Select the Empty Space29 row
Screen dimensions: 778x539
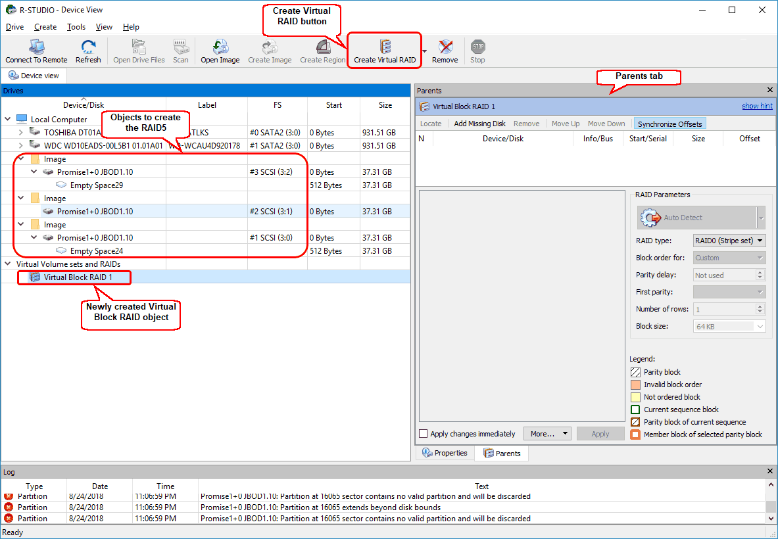pos(205,185)
